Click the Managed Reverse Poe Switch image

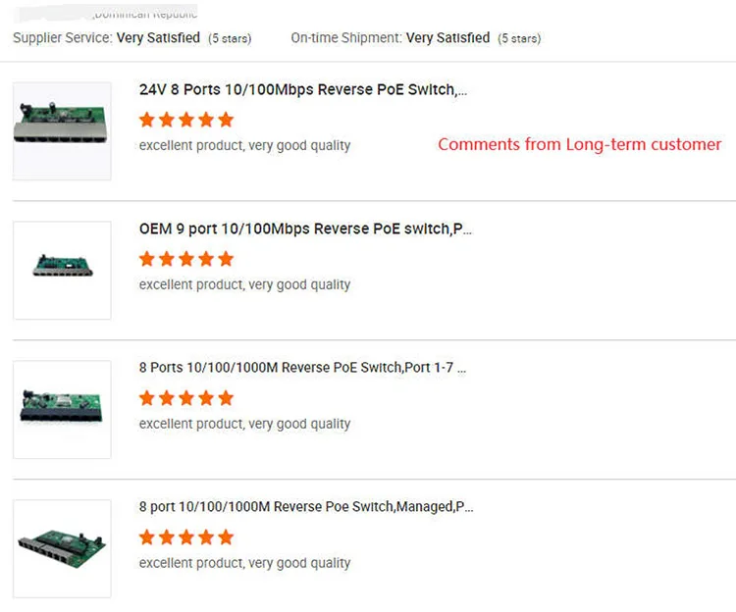point(62,548)
